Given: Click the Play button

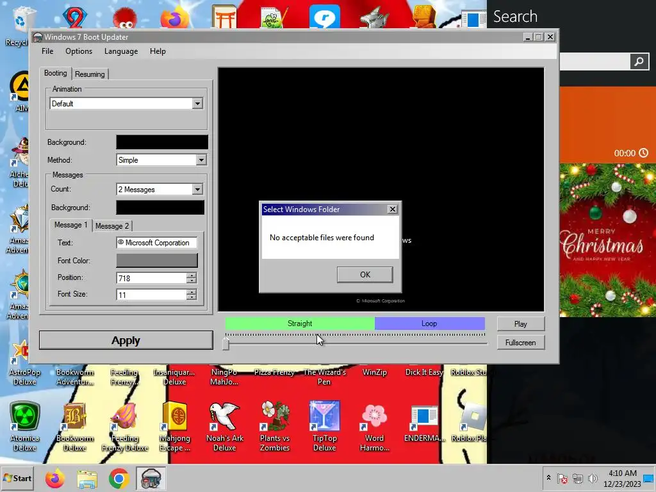Looking at the screenshot, I should [520, 324].
